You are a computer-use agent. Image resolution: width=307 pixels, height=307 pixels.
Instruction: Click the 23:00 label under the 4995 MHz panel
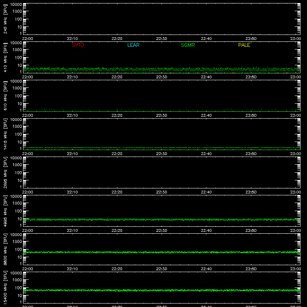[295, 231]
